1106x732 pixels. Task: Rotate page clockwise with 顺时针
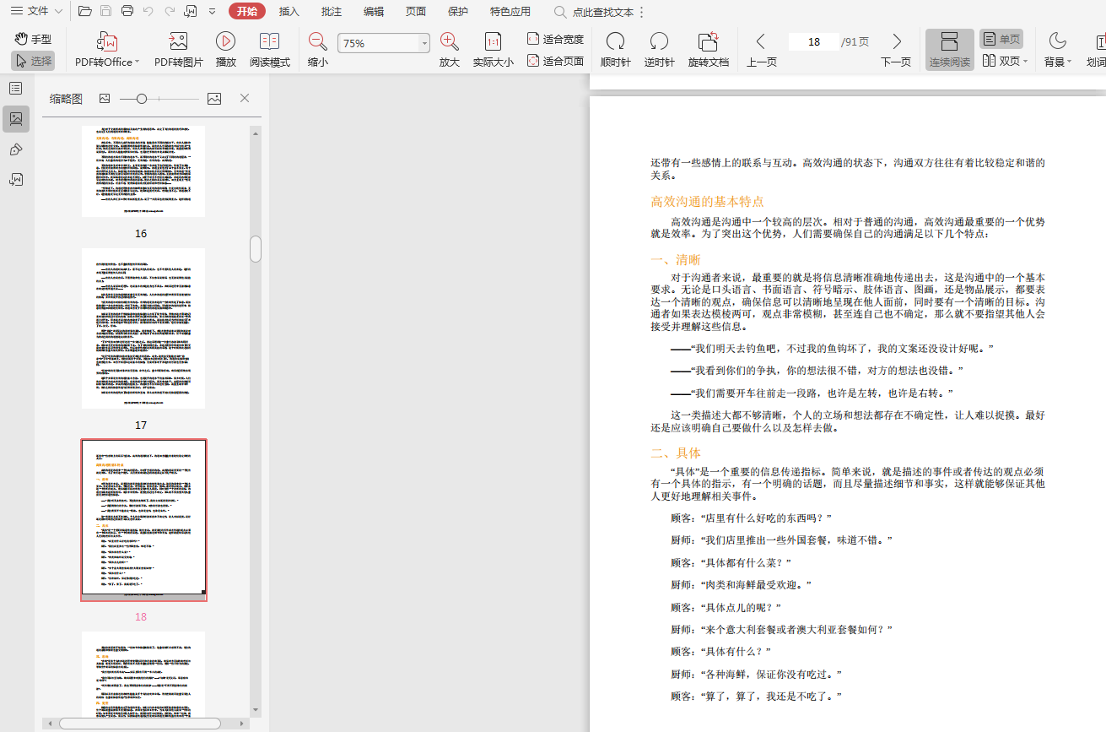(x=615, y=42)
